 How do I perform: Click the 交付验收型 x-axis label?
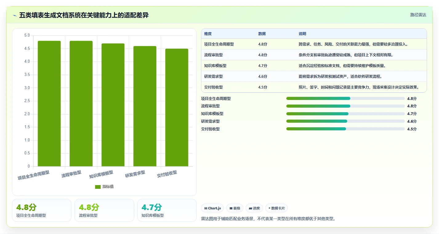click(x=167, y=174)
